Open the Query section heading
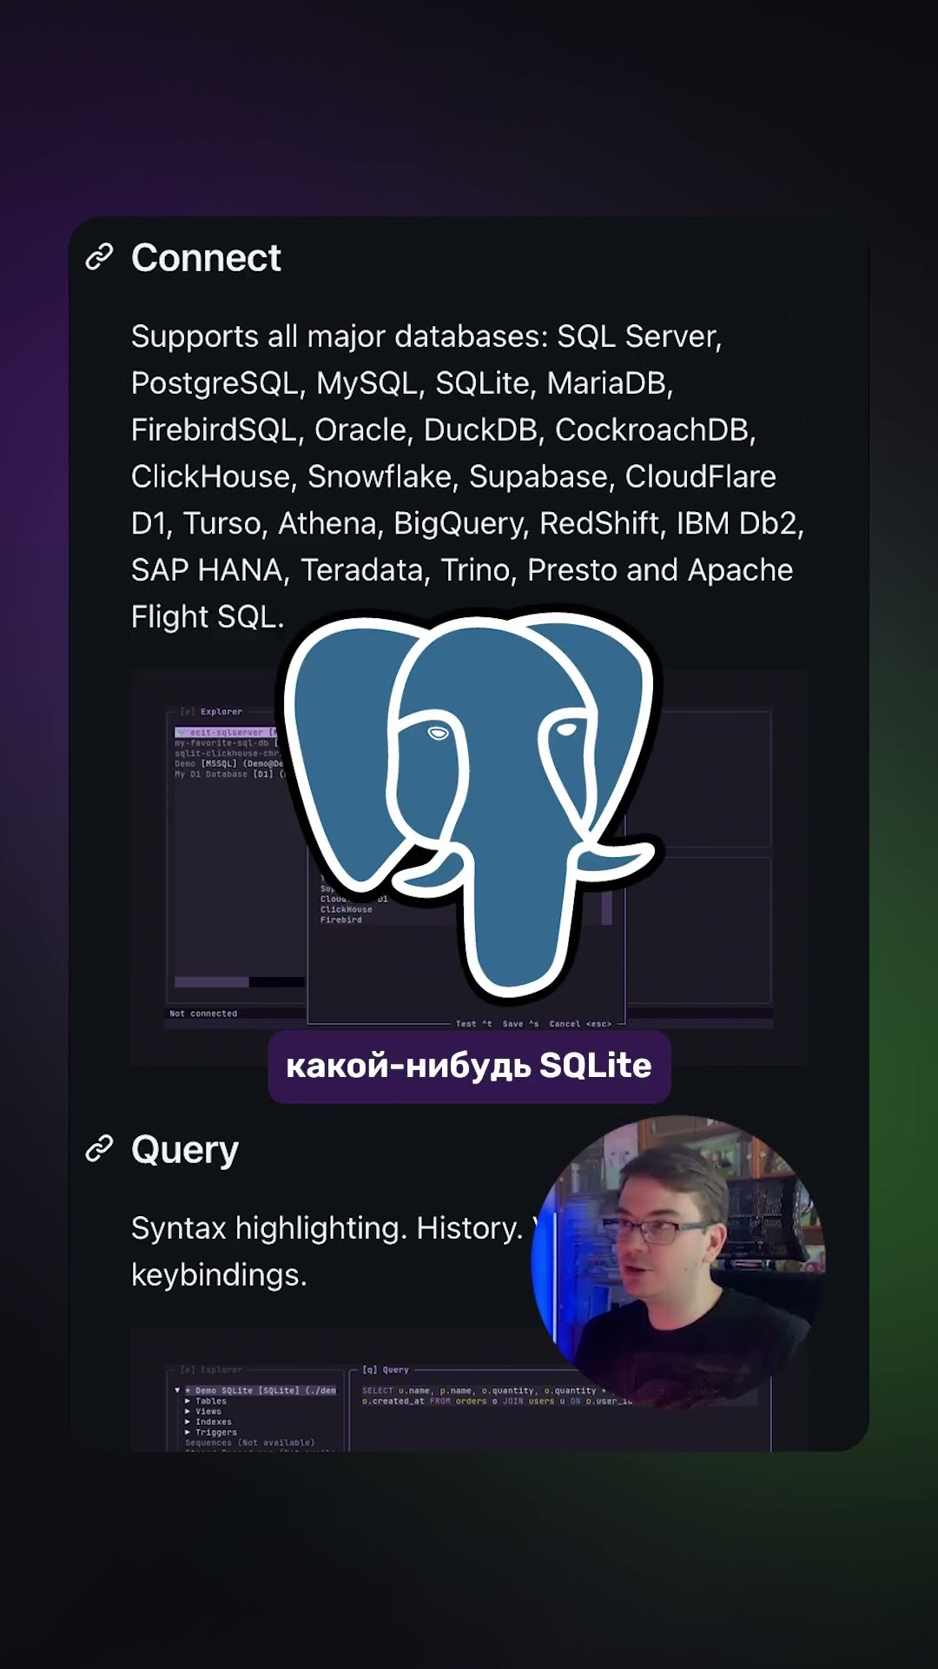 pos(185,1149)
